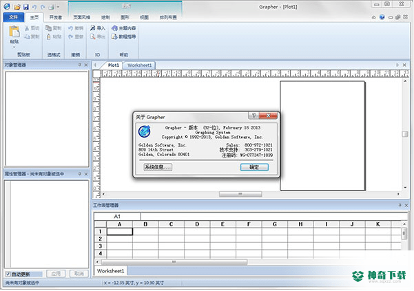
Task: Click the Export (导出) icon
Action: click(x=93, y=36)
